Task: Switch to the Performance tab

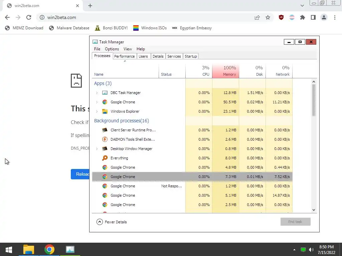Action: pos(125,56)
